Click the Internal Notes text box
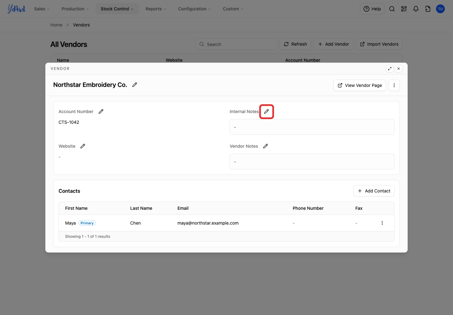Screen dimensions: 453x315 (312, 127)
